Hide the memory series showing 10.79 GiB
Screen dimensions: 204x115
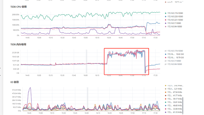[174, 57]
